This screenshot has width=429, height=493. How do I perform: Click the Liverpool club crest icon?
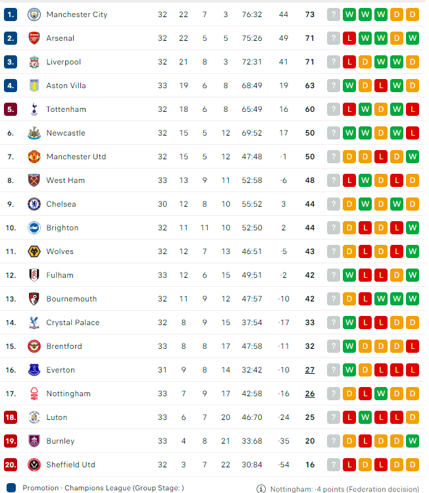pos(34,62)
